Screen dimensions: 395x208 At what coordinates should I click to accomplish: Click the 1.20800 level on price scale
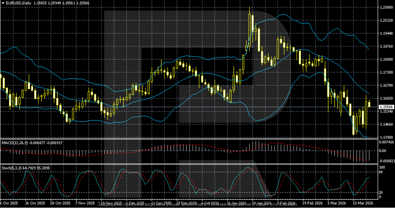click(x=386, y=7)
